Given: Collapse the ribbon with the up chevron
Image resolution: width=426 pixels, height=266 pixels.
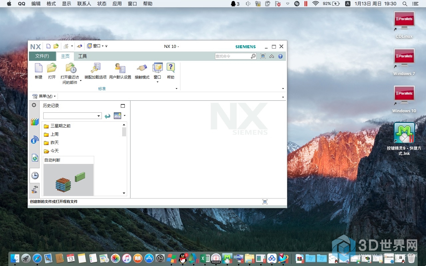Looking at the screenshot, I should pyautogui.click(x=272, y=56).
